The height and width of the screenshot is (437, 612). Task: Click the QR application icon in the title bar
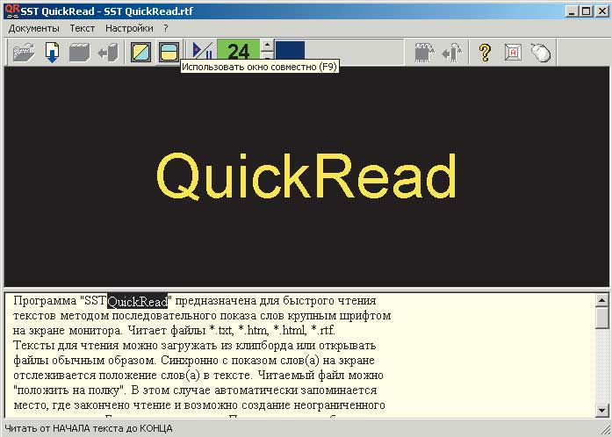(12, 11)
